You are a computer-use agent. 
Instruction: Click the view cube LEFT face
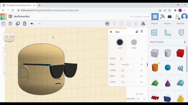6,37
